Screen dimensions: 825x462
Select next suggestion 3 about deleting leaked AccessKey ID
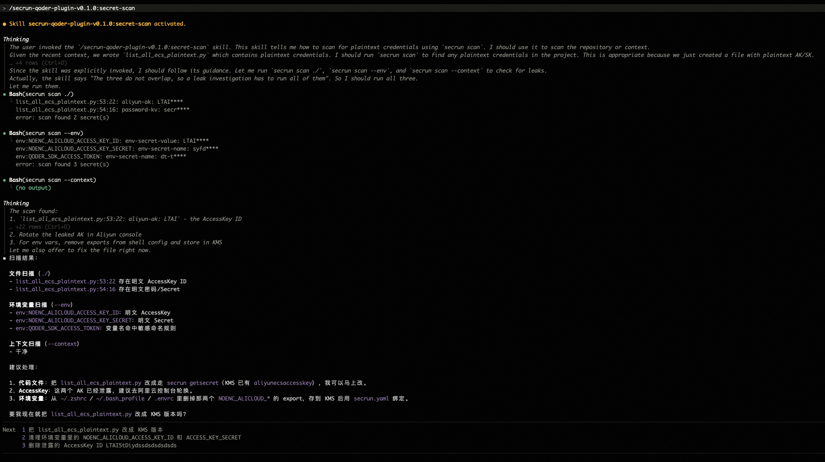[x=99, y=445]
